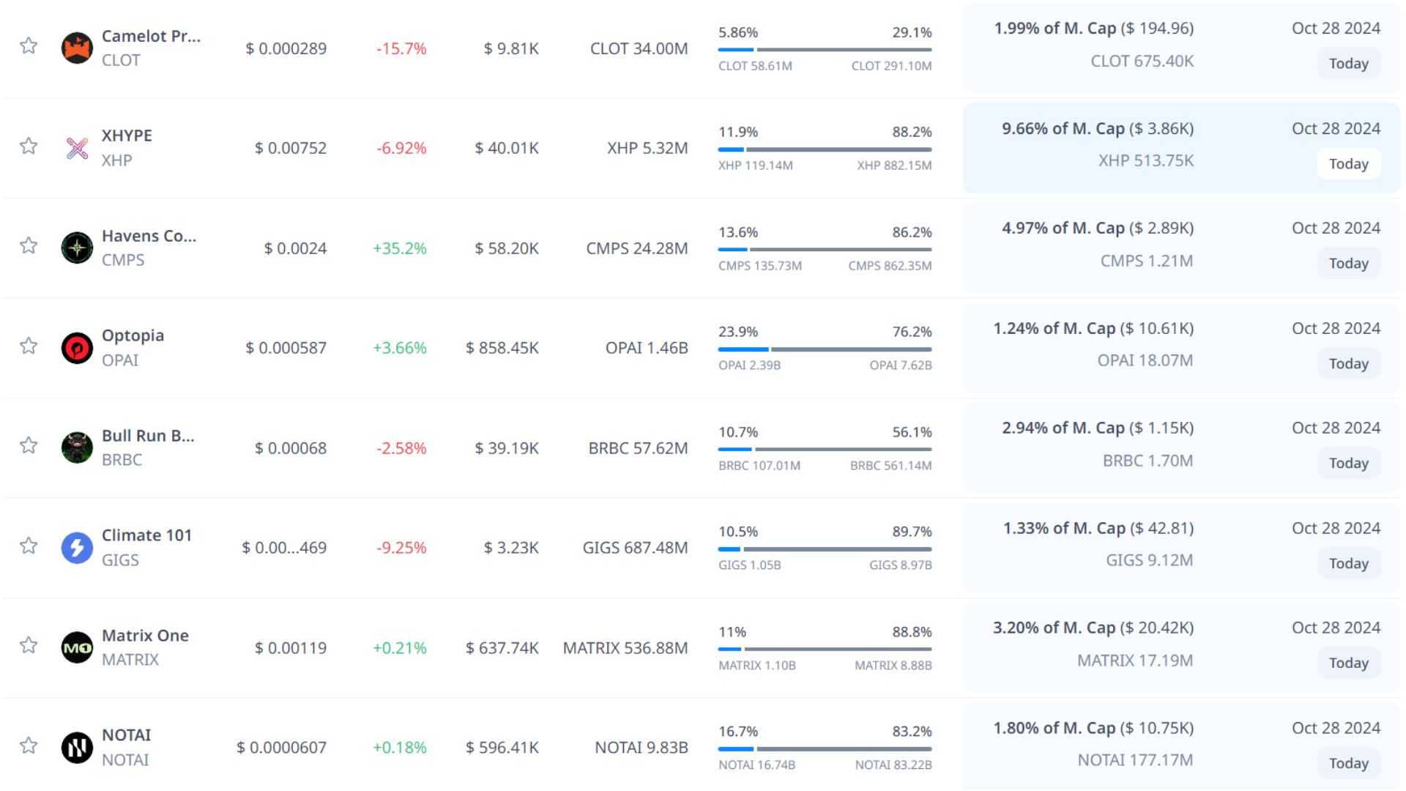Click the Climate 101 unlock progress bar
1406x791 pixels.
pyautogui.click(x=825, y=549)
